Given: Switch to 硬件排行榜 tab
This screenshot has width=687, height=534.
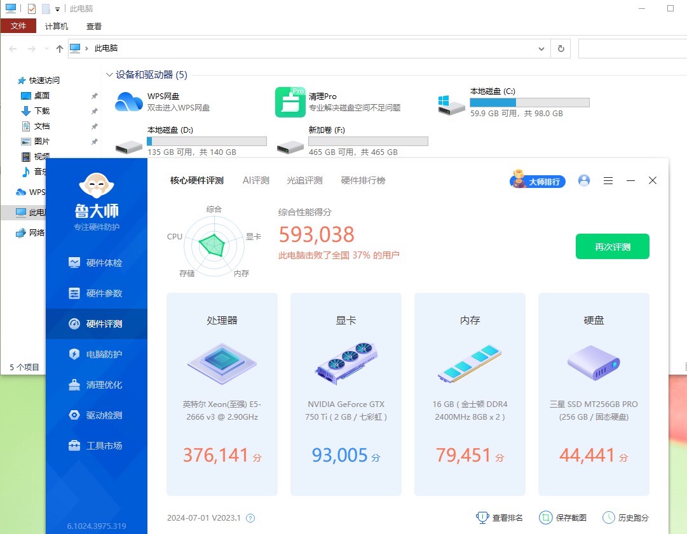Looking at the screenshot, I should (364, 180).
